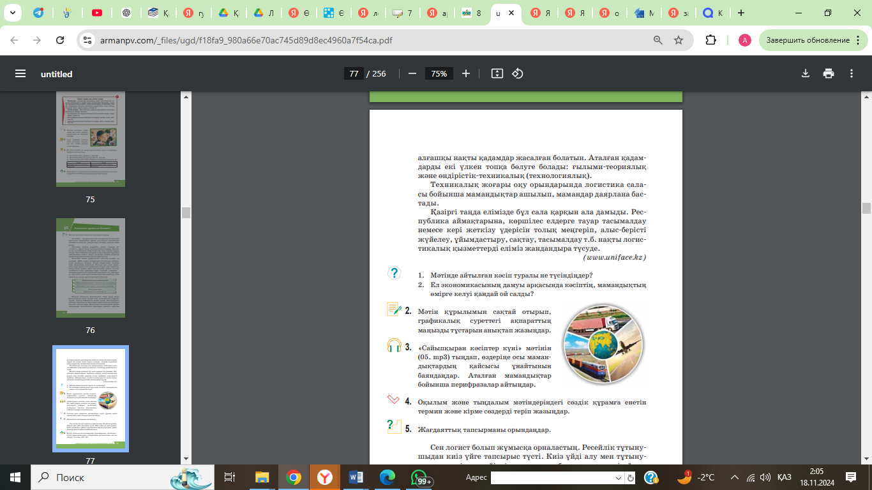The height and width of the screenshot is (490, 872).
Task: Edit the zoom level field showing 75%
Action: pyautogui.click(x=439, y=73)
